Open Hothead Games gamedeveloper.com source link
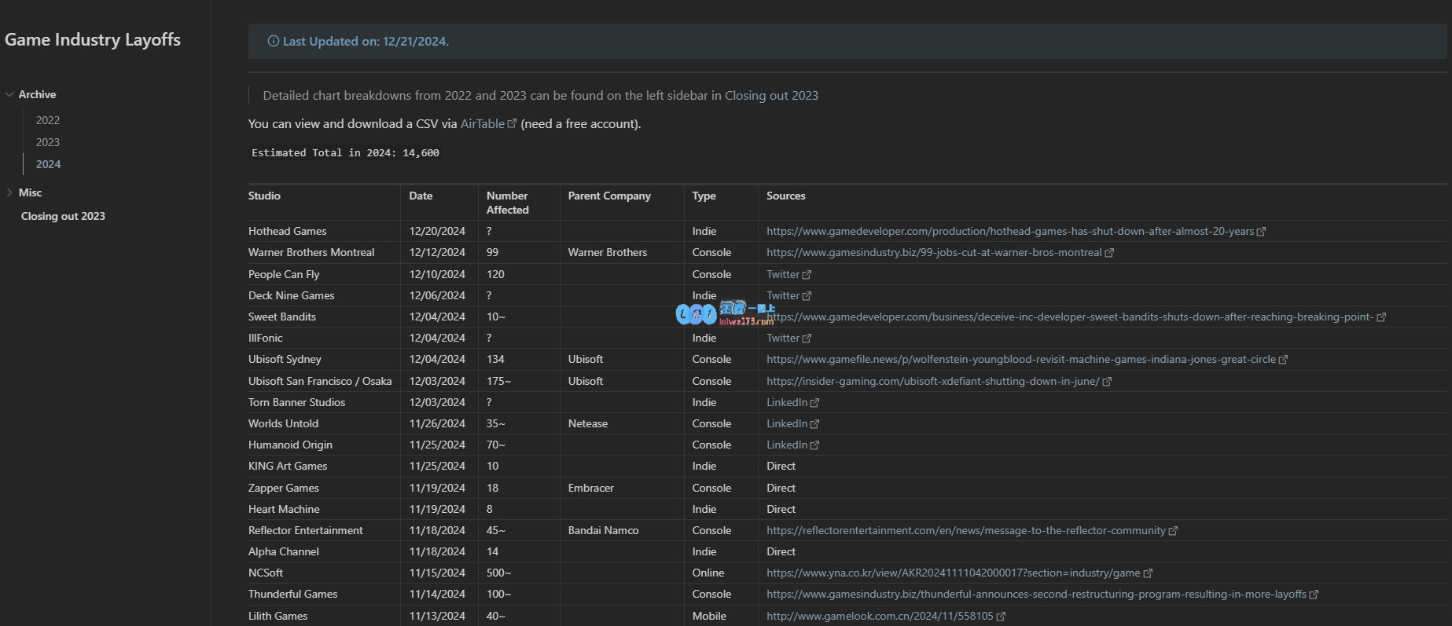 point(1010,231)
